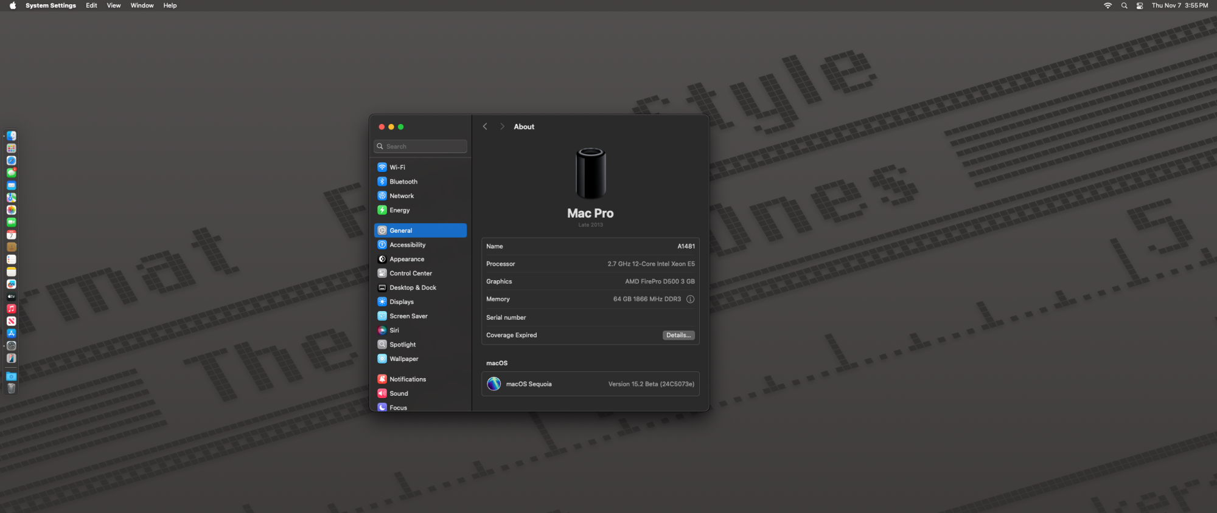Open the Trash in the Dock

tap(12, 388)
